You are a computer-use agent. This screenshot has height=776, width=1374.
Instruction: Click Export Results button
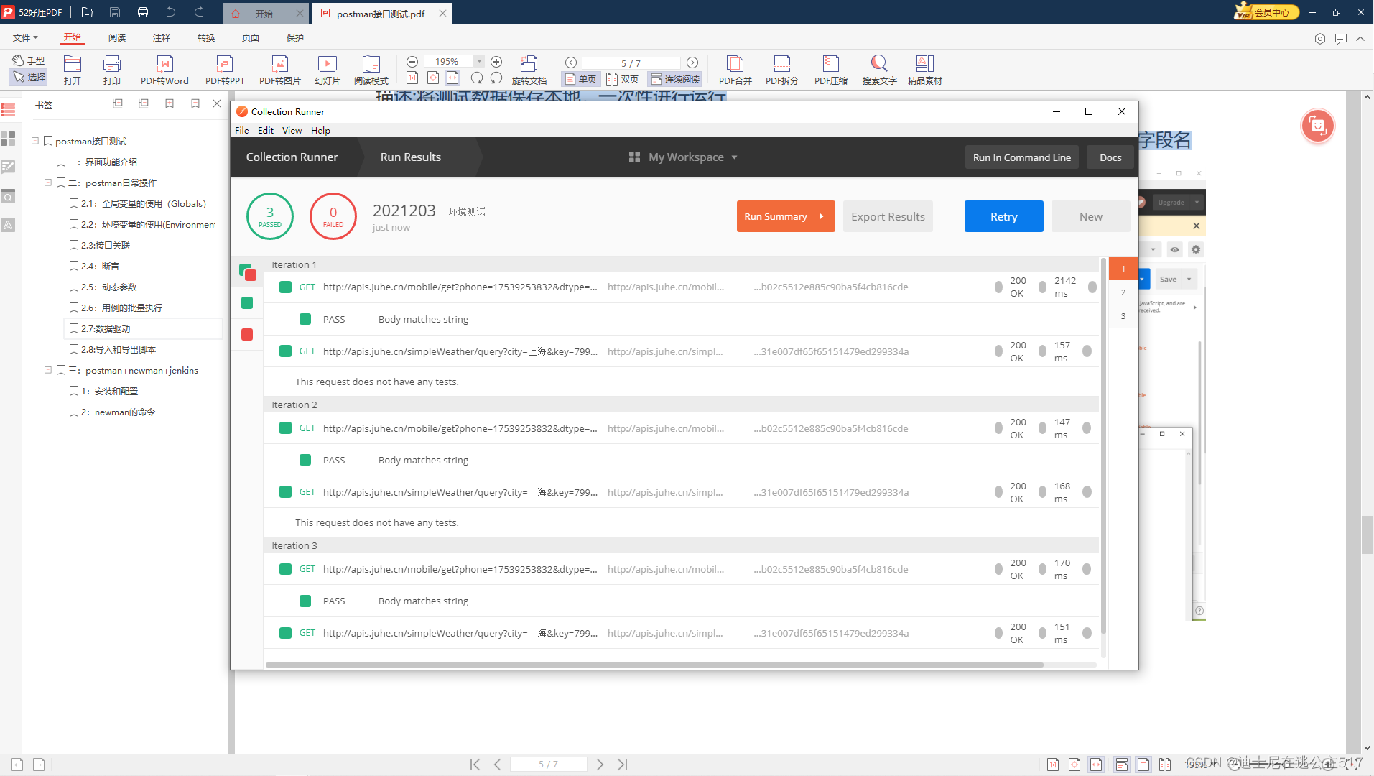pos(888,216)
